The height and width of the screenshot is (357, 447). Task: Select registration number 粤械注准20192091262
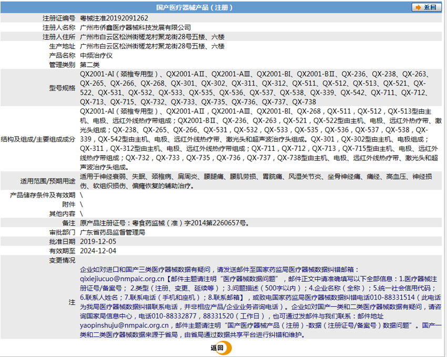pyautogui.click(x=114, y=18)
